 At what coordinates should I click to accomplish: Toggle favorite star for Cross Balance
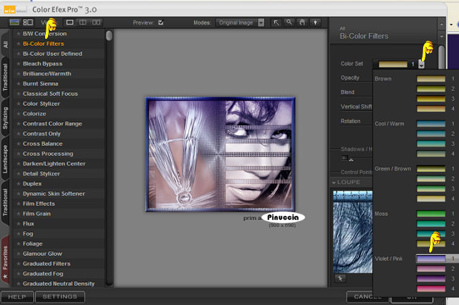pos(19,144)
